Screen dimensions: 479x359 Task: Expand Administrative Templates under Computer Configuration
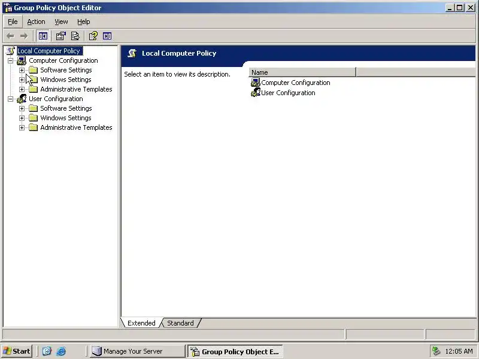tap(22, 89)
